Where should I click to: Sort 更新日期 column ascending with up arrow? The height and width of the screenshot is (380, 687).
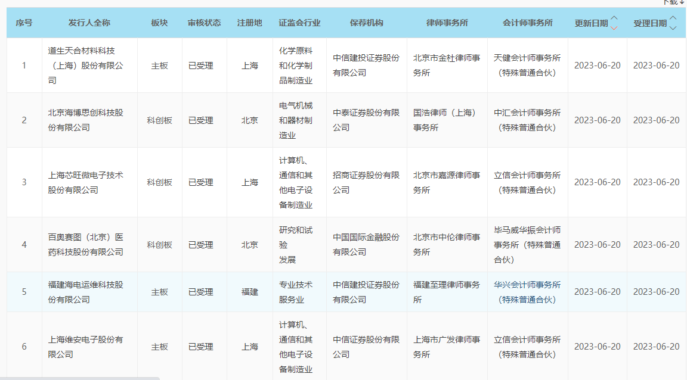[x=614, y=18]
